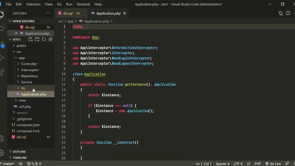Expand the Repository folder

[31, 76]
